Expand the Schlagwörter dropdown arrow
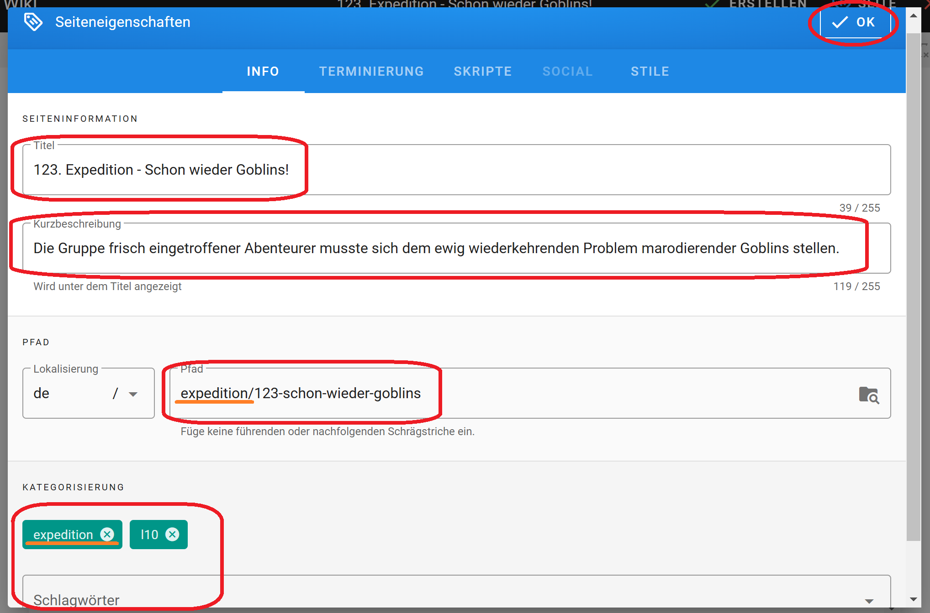 869,601
